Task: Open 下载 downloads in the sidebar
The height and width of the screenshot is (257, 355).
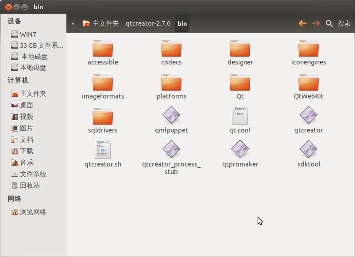Action: point(27,151)
